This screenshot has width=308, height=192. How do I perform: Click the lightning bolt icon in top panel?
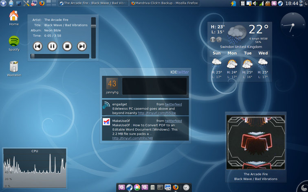tap(233, 3)
